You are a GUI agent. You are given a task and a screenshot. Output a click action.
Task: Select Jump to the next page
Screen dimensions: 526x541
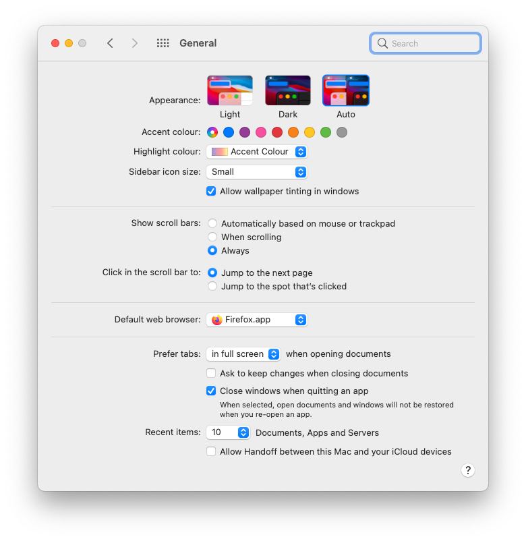coord(212,273)
